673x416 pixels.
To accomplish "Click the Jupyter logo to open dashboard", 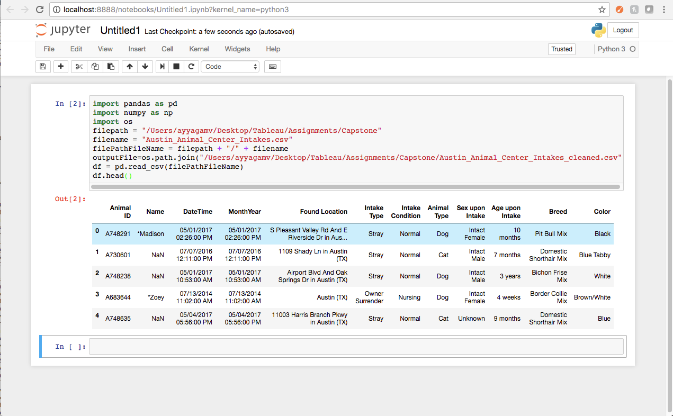I will point(62,30).
